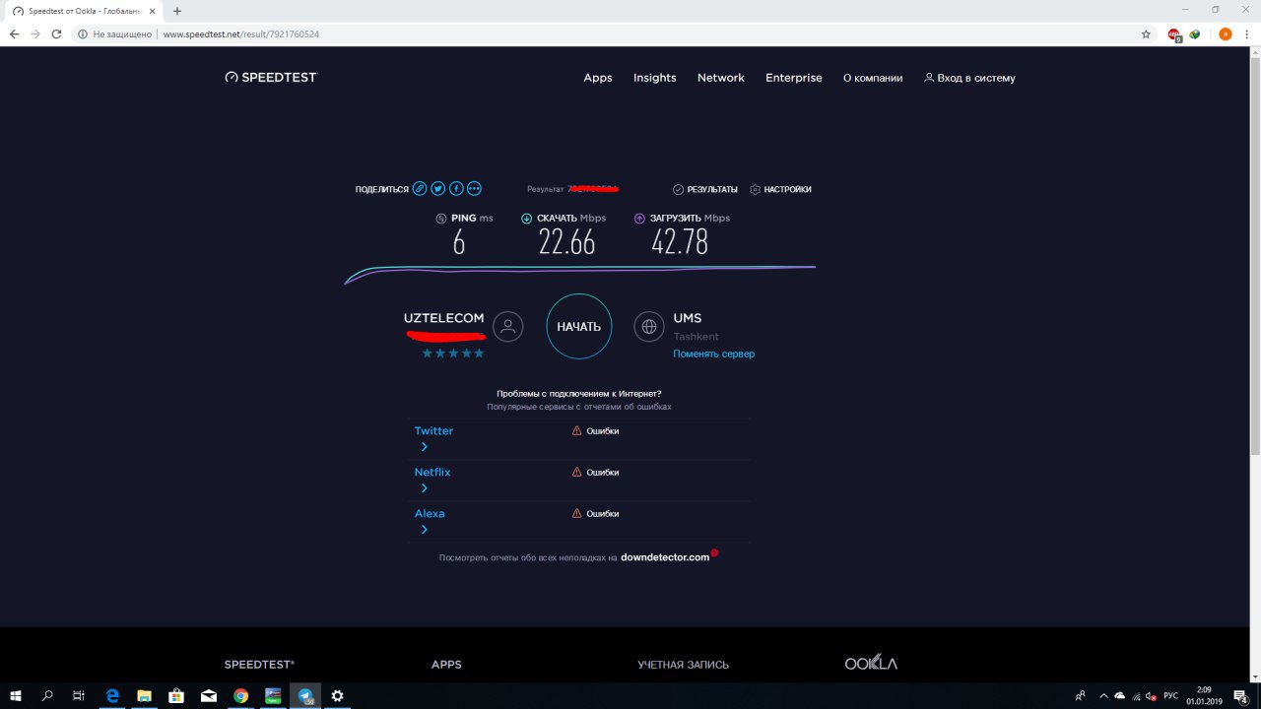Open Netflix outage report link
The image size is (1261, 709).
tap(432, 472)
